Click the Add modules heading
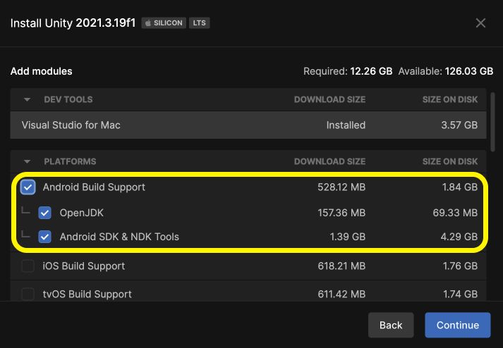 (42, 71)
